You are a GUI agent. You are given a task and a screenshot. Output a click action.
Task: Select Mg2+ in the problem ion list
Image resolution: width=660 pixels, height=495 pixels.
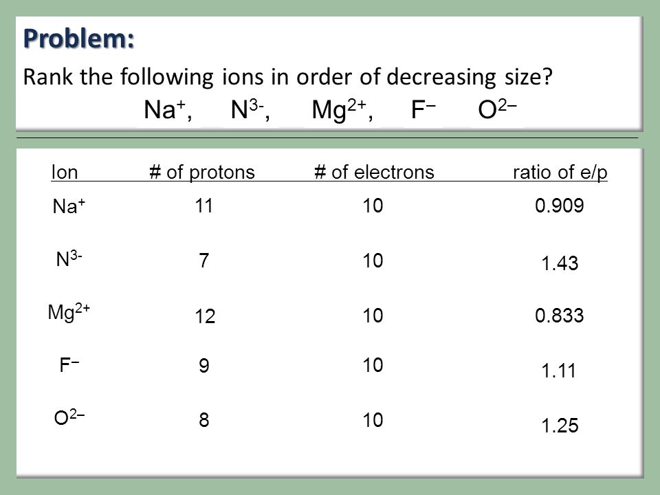pos(342,110)
